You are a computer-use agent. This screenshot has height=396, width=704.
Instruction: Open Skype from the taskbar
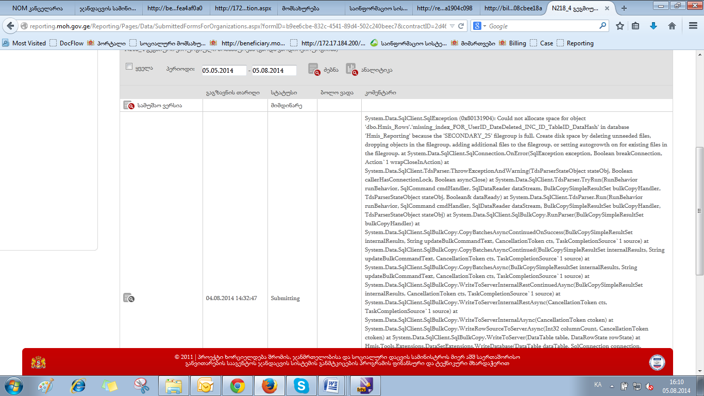pyautogui.click(x=301, y=385)
